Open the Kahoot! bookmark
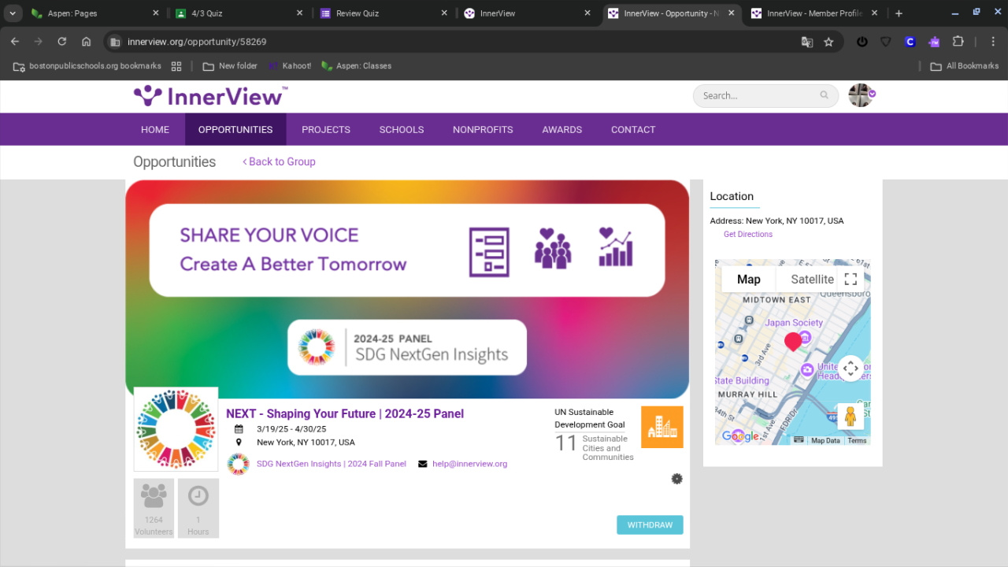This screenshot has height=567, width=1008. pyautogui.click(x=290, y=66)
